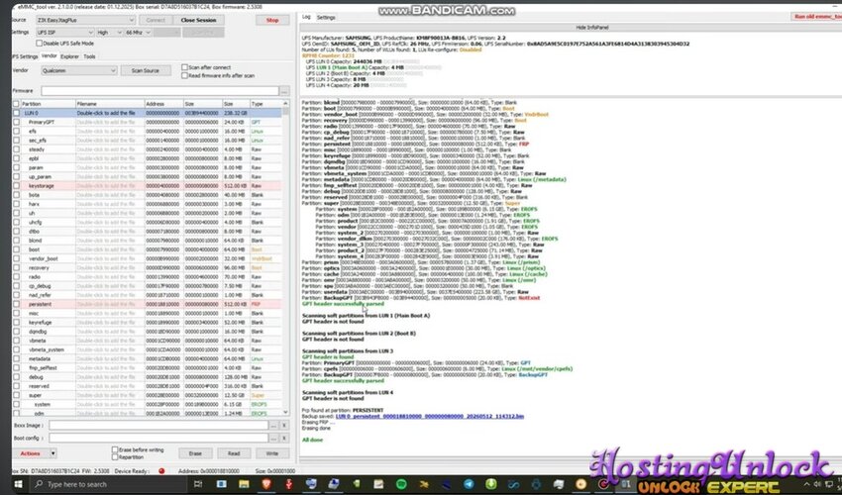
Task: Select the metadata partition row
Action: coord(147,358)
